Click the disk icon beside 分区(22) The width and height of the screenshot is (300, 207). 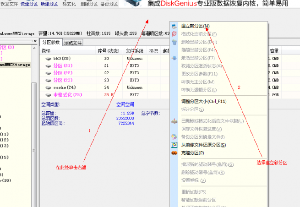tap(48, 73)
